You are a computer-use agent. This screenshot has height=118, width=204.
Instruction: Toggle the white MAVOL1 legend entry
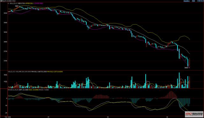point(39,71)
